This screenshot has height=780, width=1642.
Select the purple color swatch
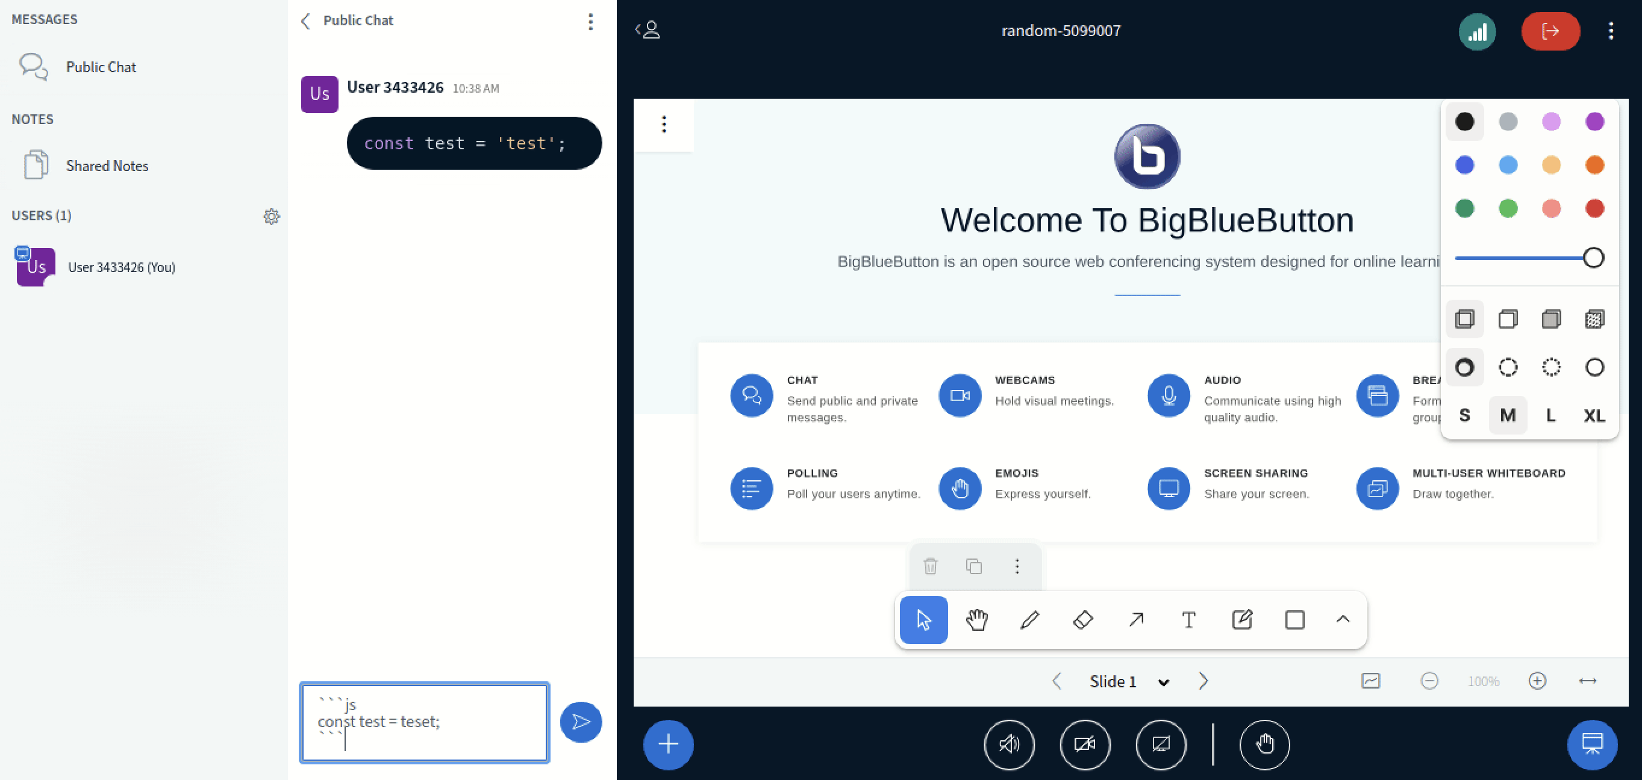[x=1594, y=122]
